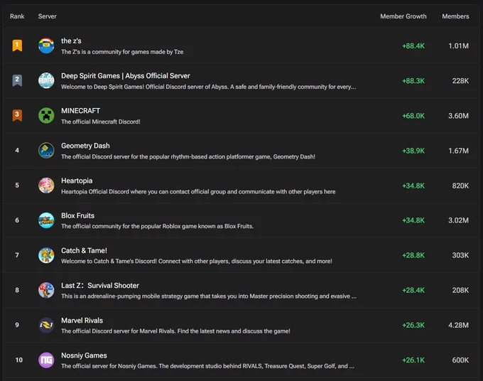Open the Nosniy Games NG avatar
483x381 pixels.
46,360
